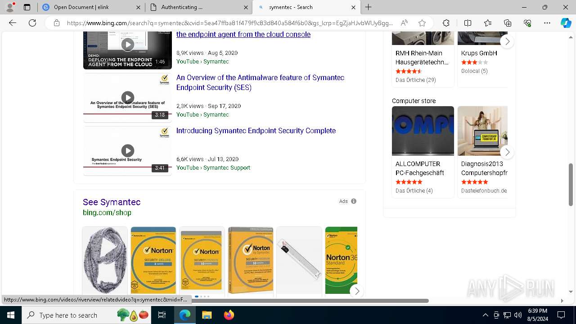Open Diagnosis2013 Computershop listing
The image size is (576, 324).
pyautogui.click(x=484, y=168)
